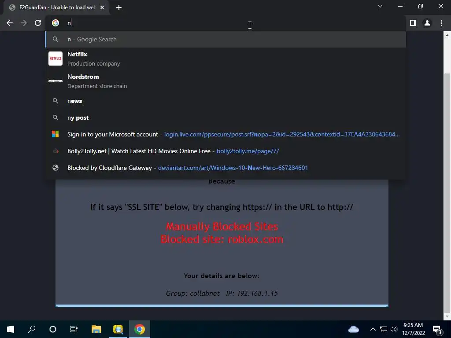Click 'Your details are below:' text
This screenshot has height=338, width=451.
(222, 276)
